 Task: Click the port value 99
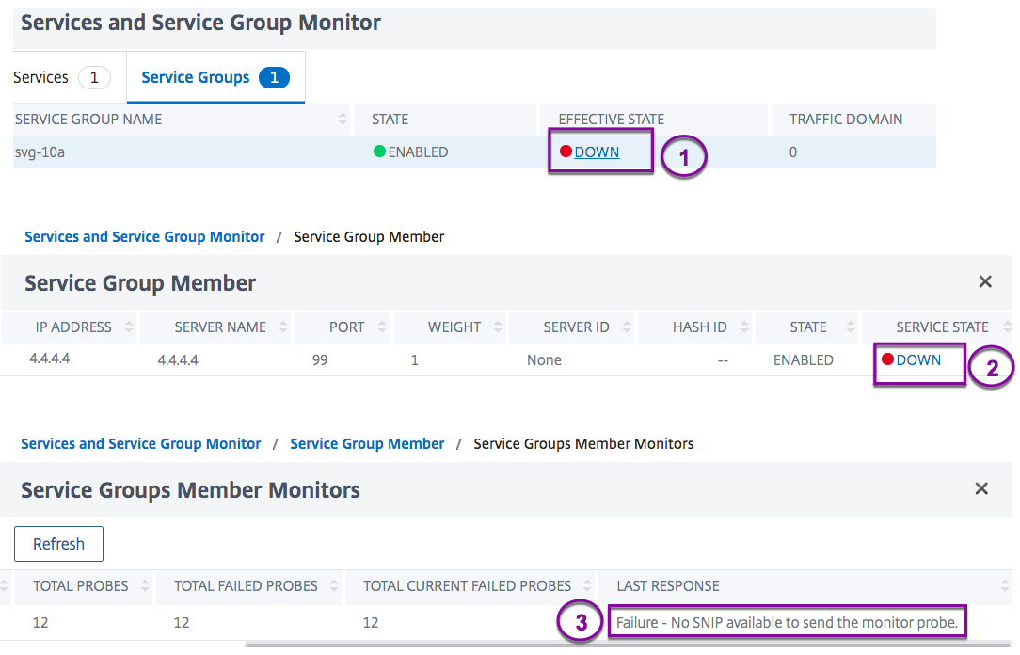click(x=319, y=360)
